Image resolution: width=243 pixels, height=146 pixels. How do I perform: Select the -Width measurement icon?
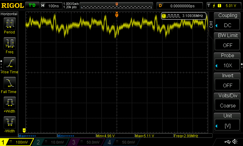10,123
